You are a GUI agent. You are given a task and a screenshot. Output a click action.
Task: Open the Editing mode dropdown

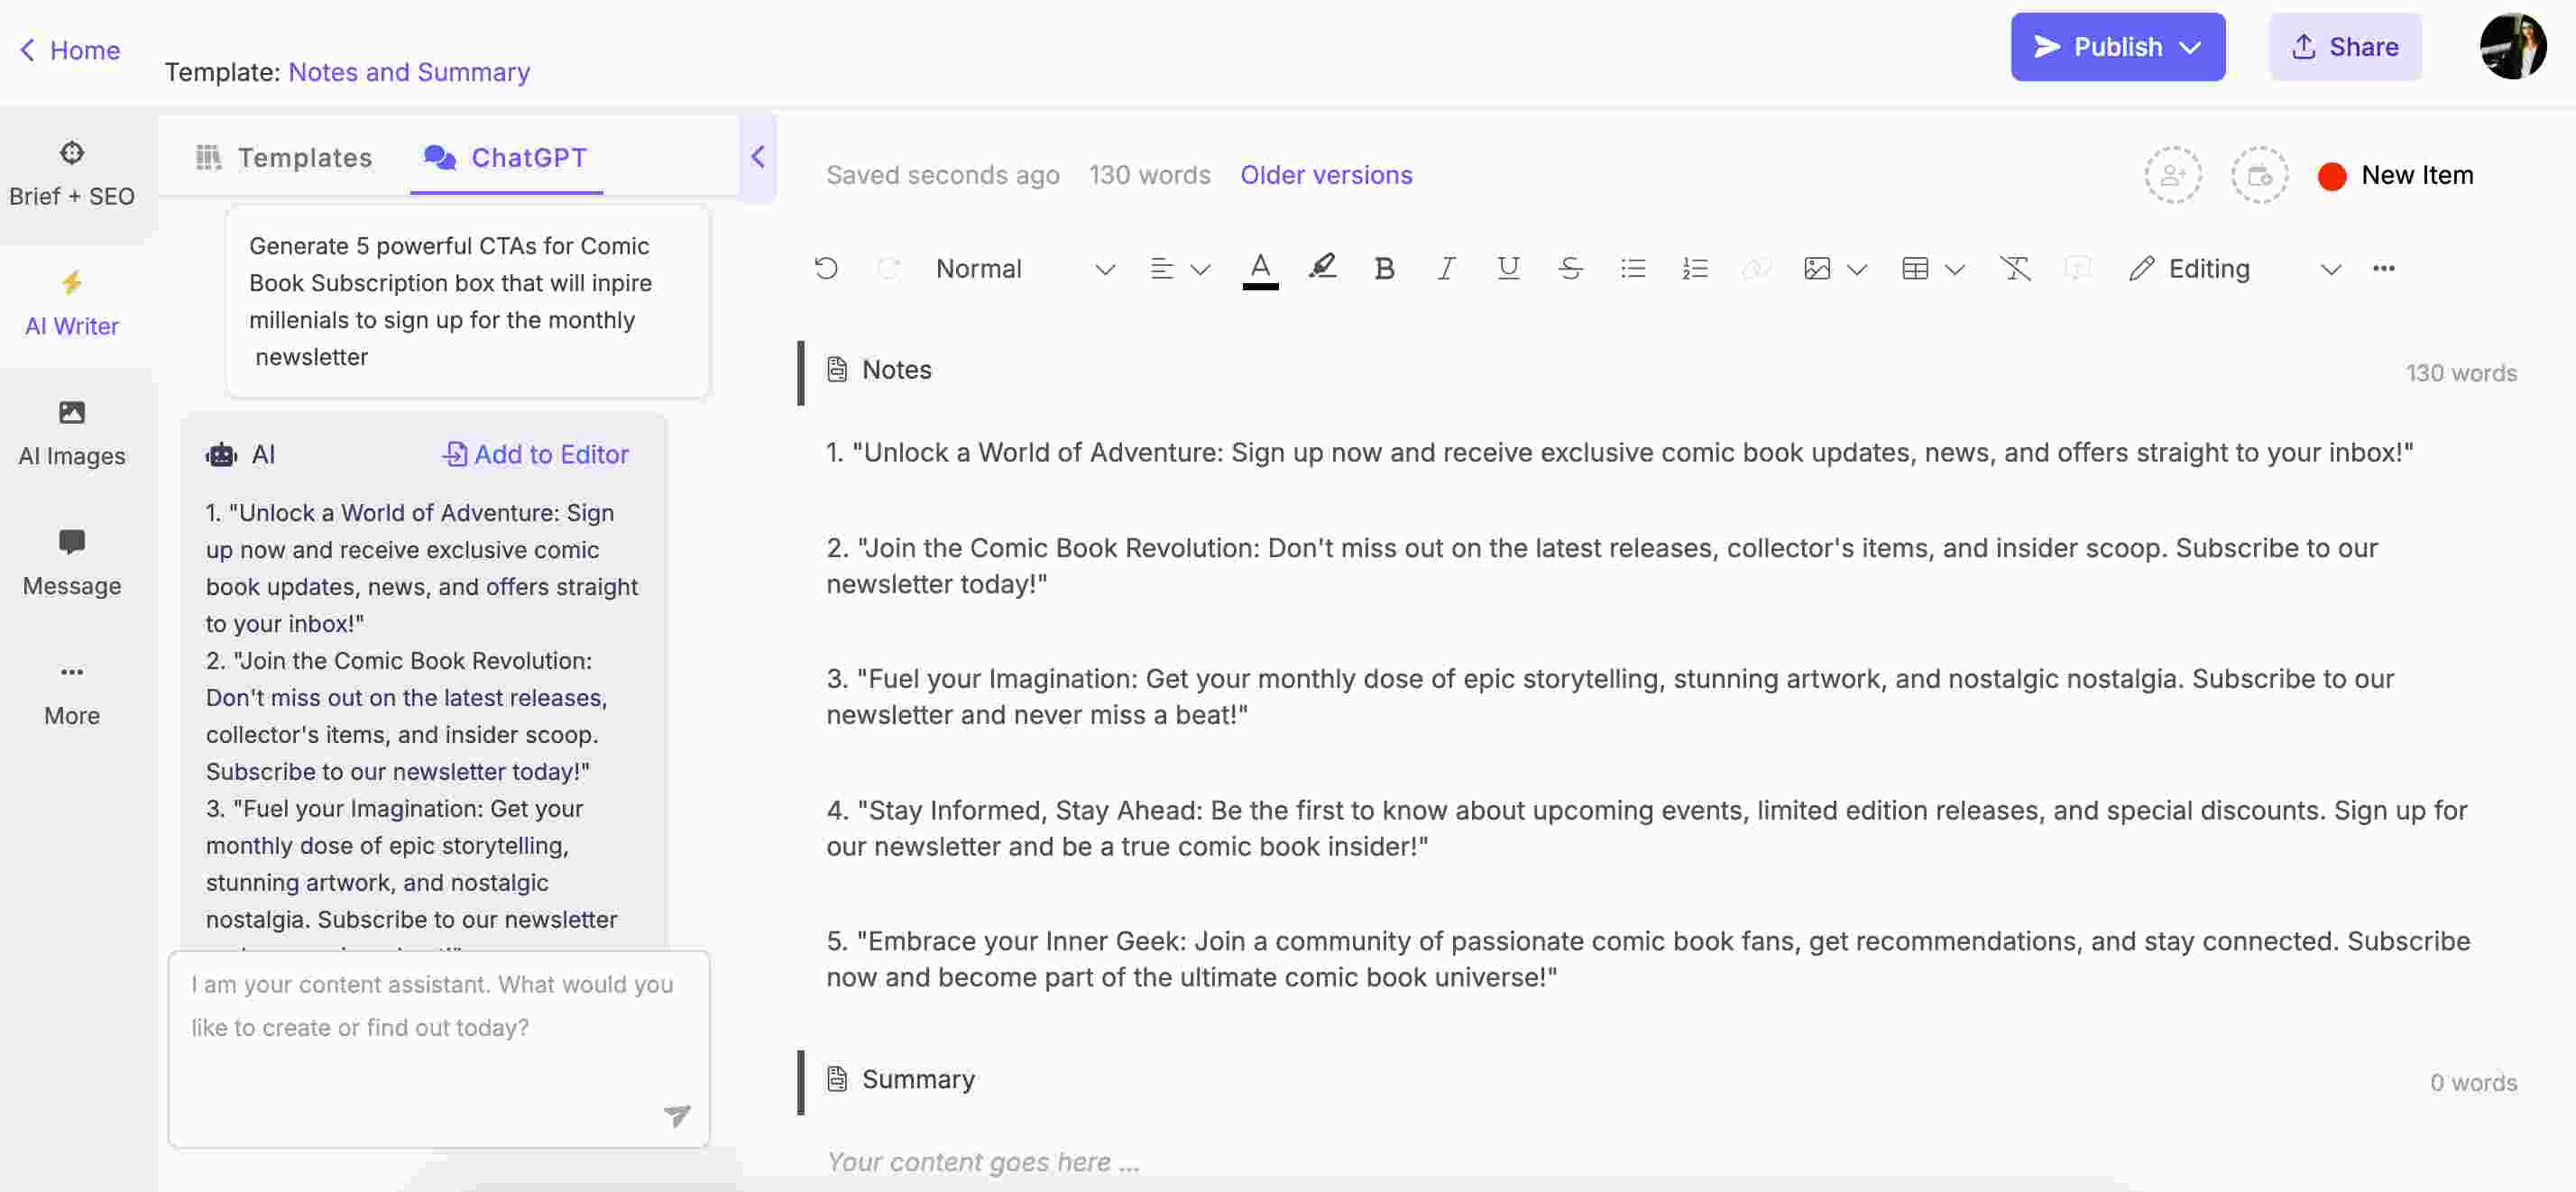point(2235,269)
